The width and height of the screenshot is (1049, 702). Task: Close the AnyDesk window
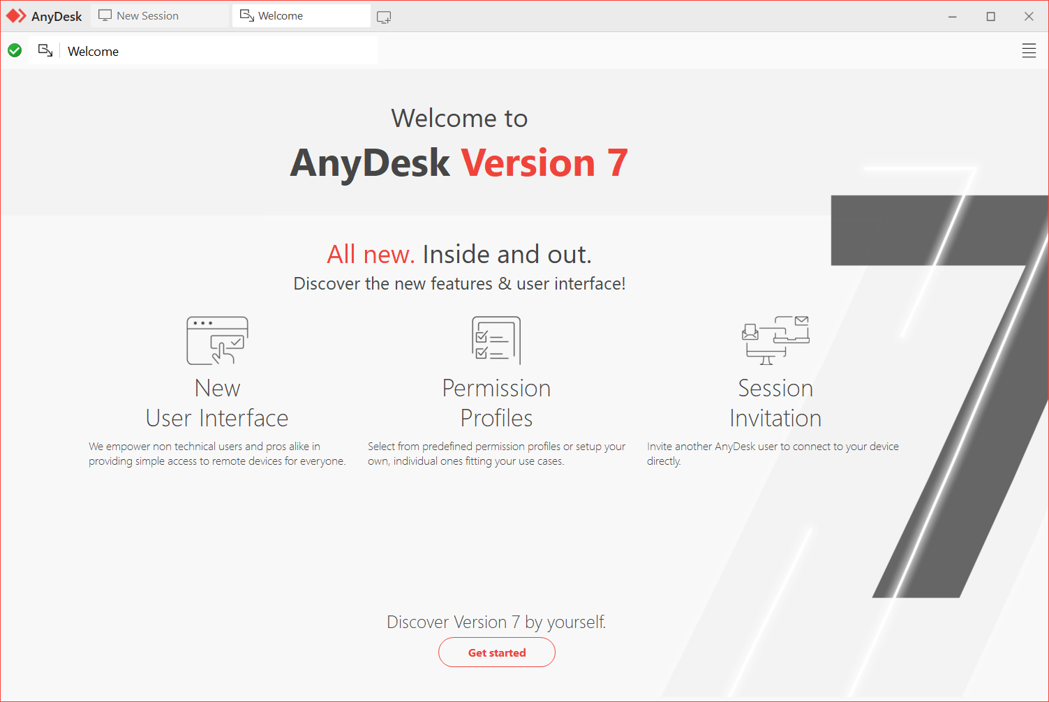click(x=1029, y=16)
